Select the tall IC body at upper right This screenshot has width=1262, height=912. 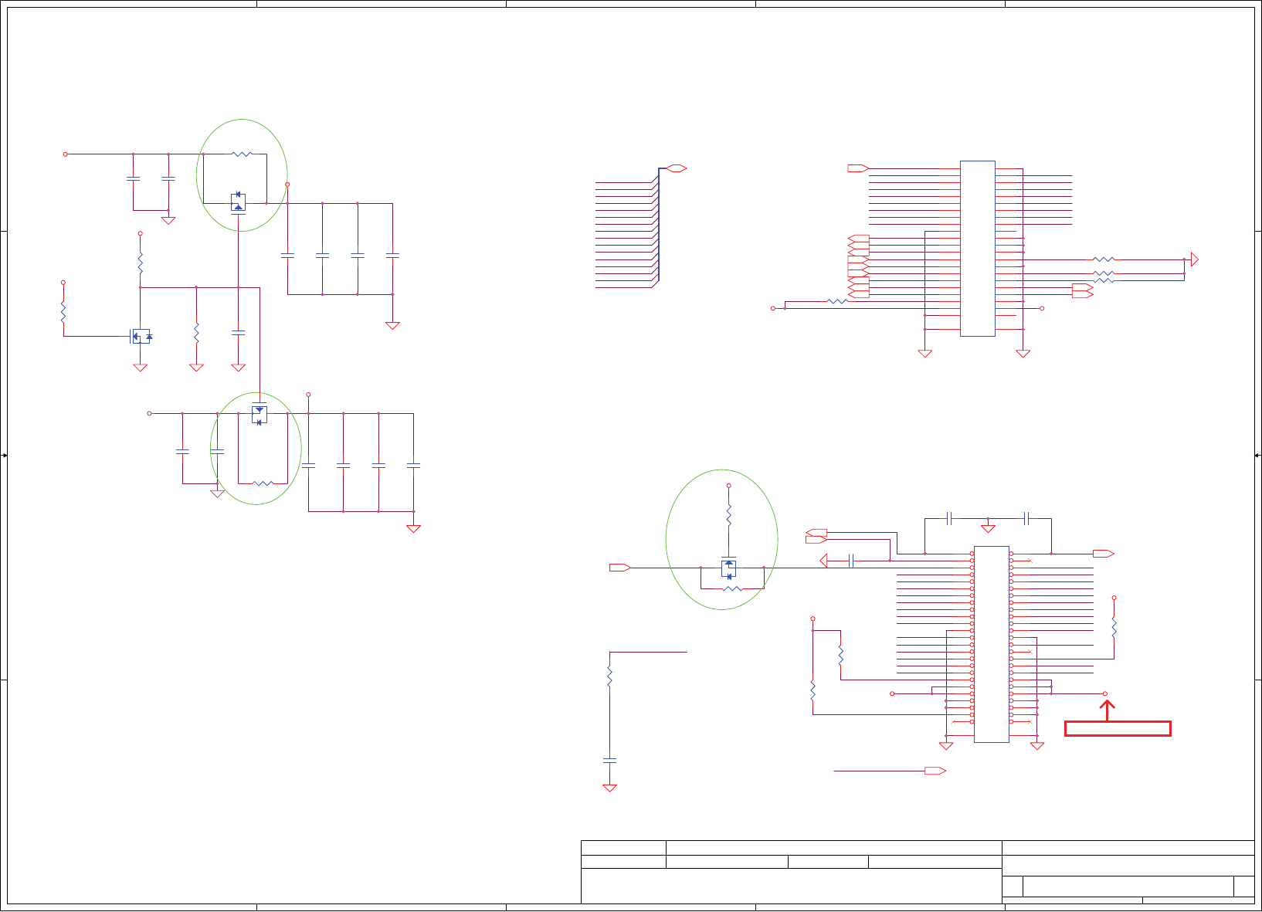pyautogui.click(x=978, y=249)
